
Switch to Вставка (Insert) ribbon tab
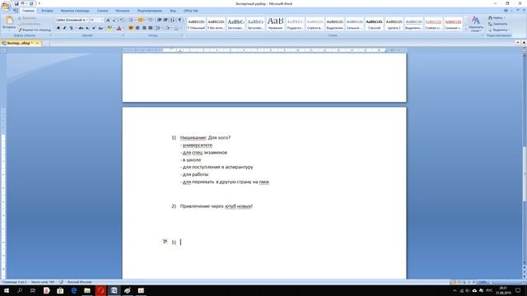[x=47, y=11]
